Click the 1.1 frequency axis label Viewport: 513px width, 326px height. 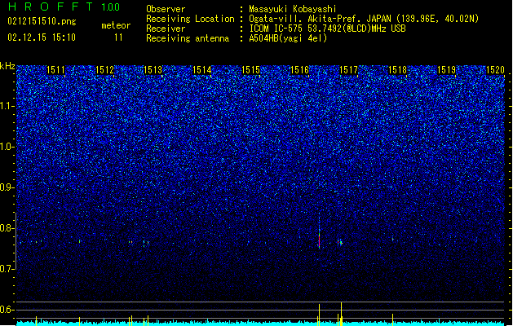click(7, 106)
